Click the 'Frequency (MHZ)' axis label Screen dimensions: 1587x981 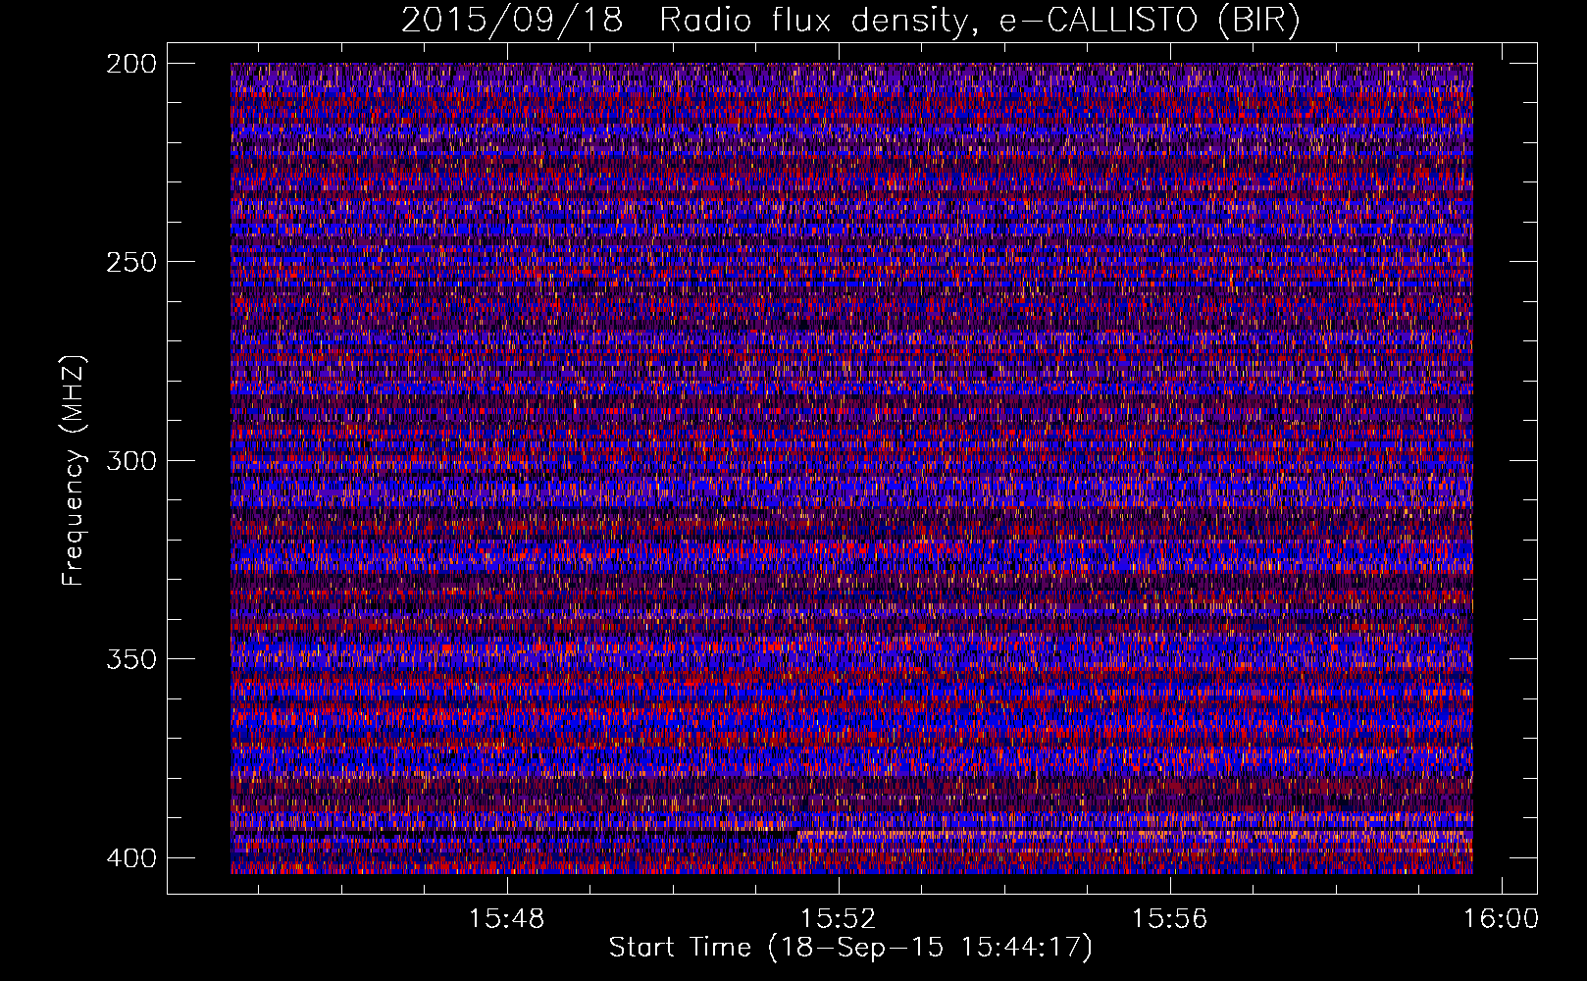click(x=74, y=469)
